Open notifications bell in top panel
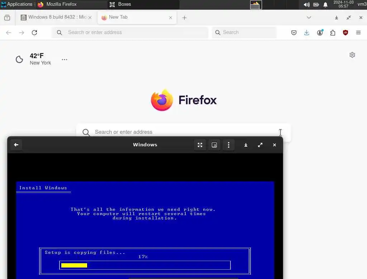This screenshot has width=367, height=279. [x=325, y=5]
